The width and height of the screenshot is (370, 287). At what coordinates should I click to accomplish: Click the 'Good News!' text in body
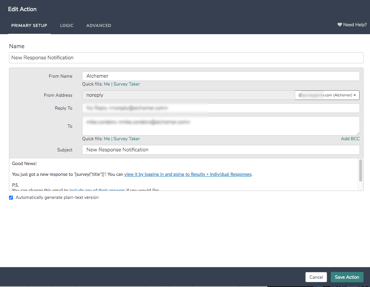pos(24,163)
